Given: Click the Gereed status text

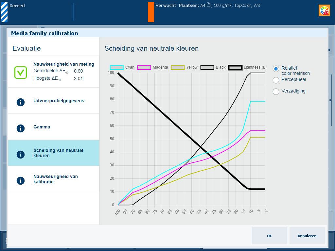Looking at the screenshot, I should tap(17, 6).
